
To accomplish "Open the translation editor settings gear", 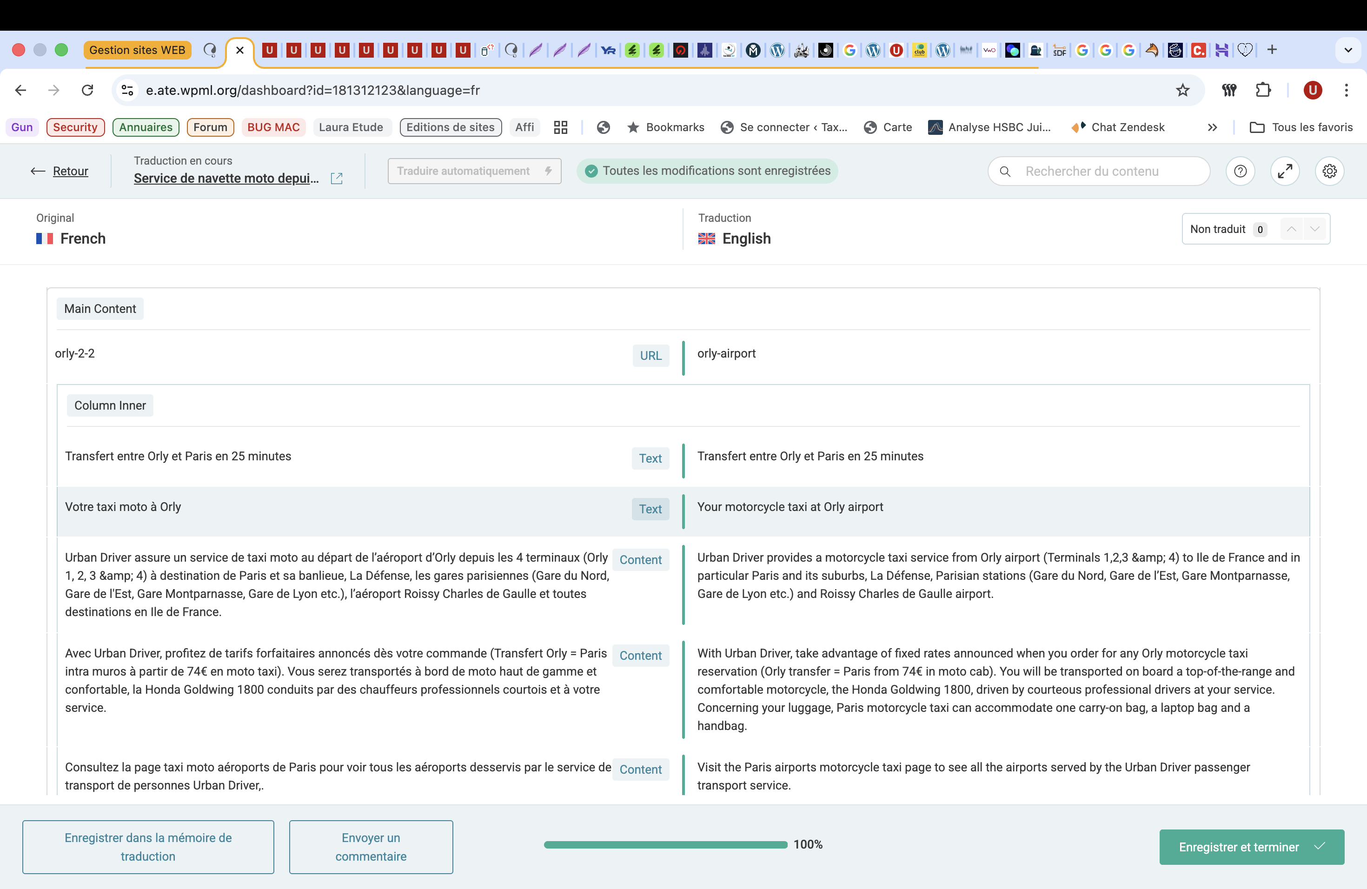I will (1329, 171).
